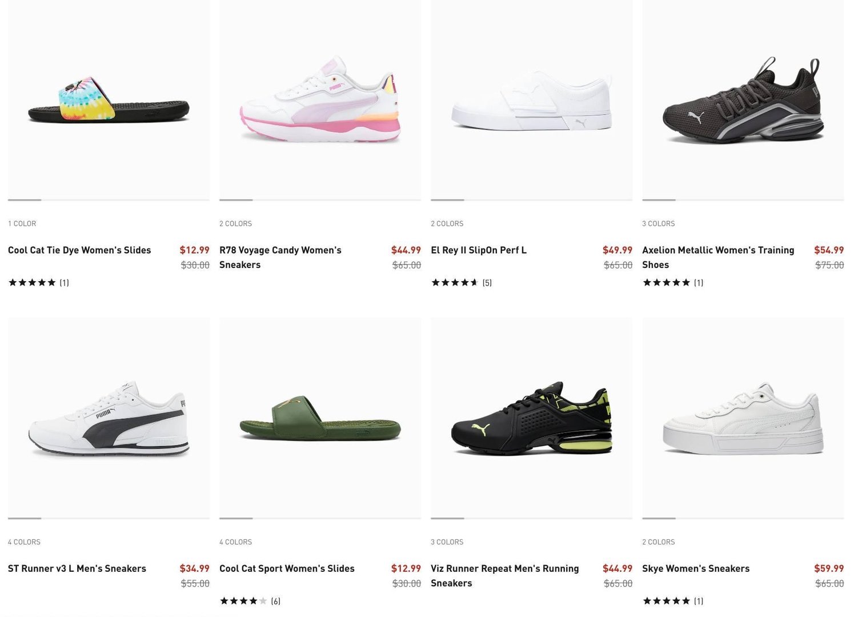862x617 pixels.
Task: Select the El Rey II SlipOn Perf L title
Action: point(479,250)
